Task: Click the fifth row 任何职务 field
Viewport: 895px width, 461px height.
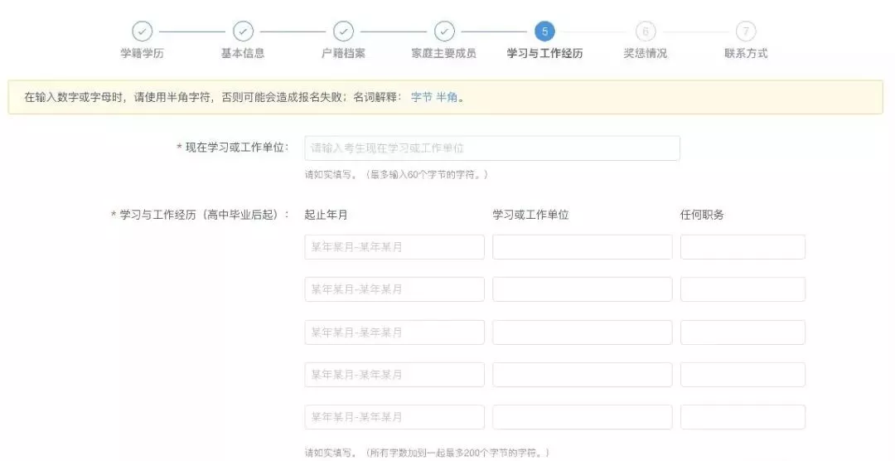Action: point(743,417)
